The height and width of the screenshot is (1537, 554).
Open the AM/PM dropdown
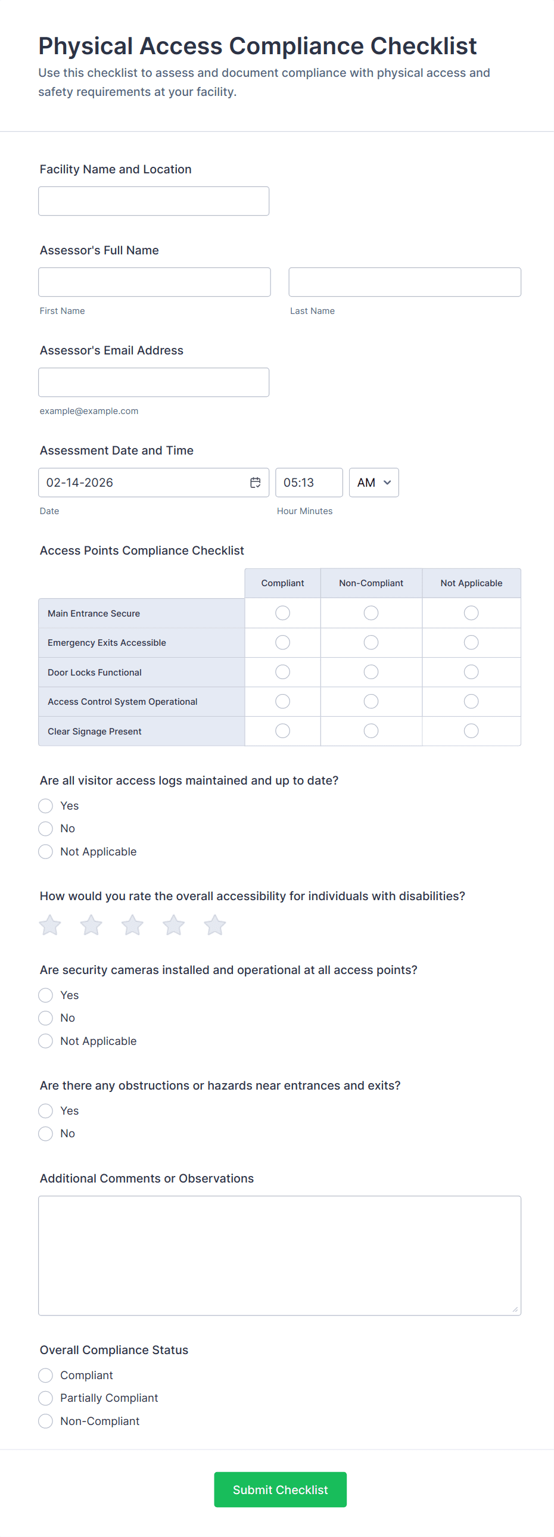tap(374, 483)
